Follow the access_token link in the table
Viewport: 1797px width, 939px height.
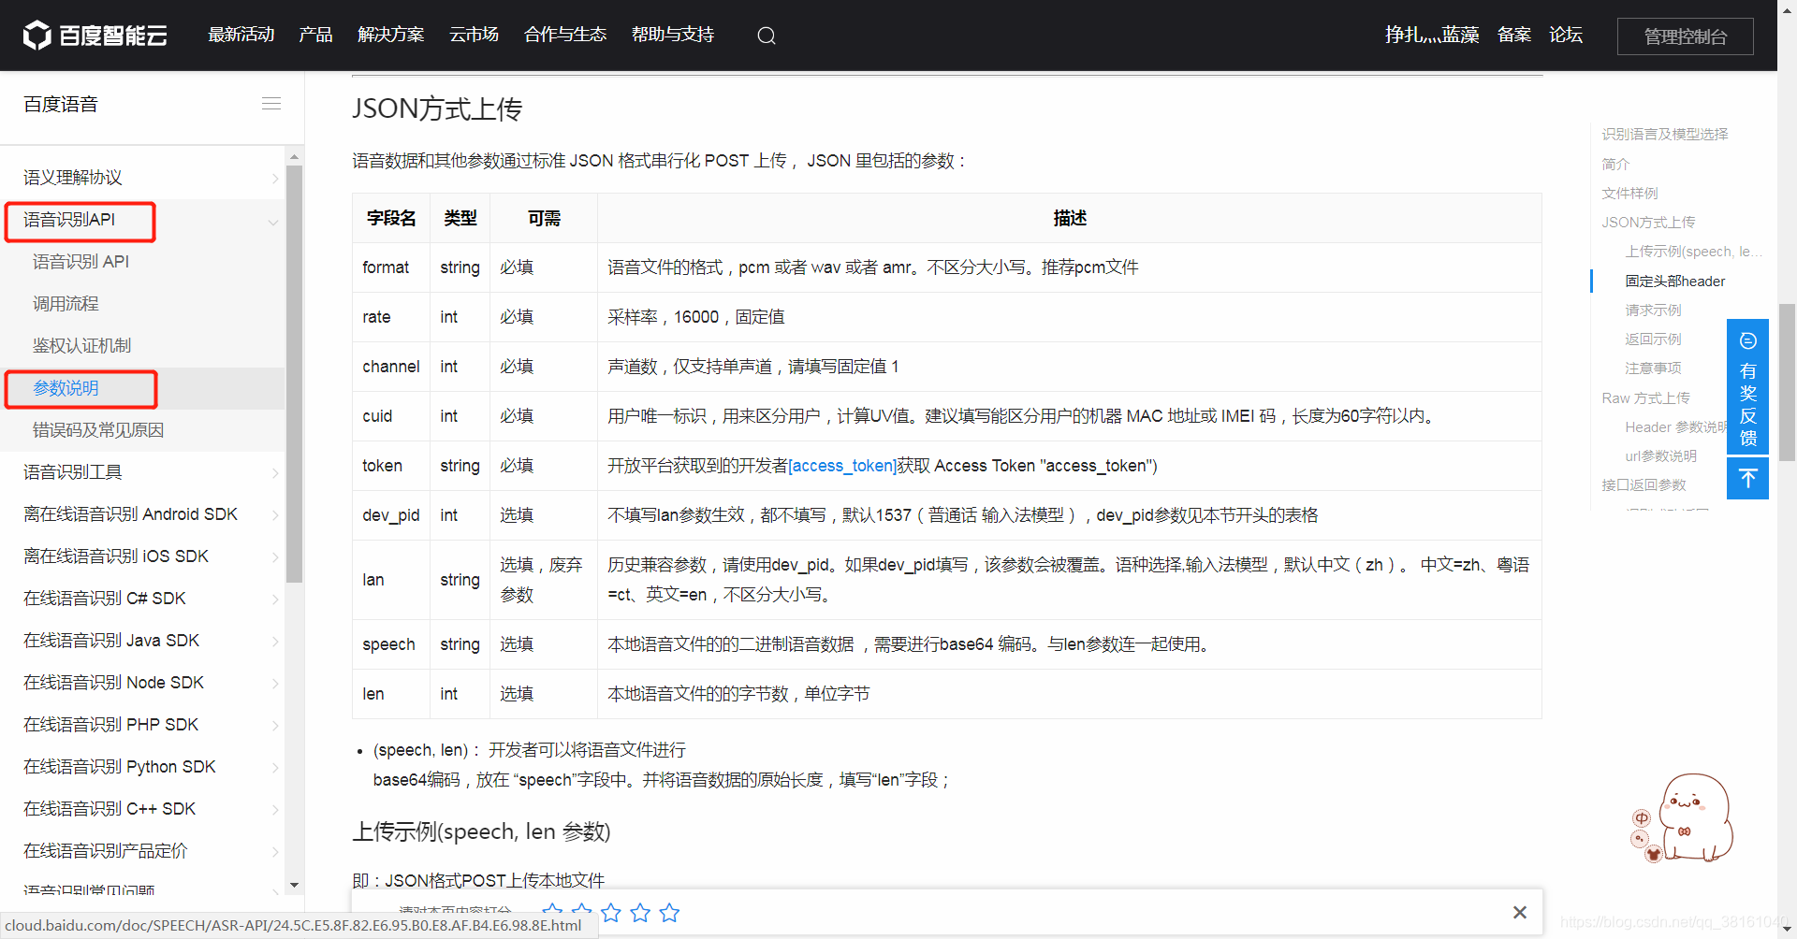pyautogui.click(x=840, y=465)
